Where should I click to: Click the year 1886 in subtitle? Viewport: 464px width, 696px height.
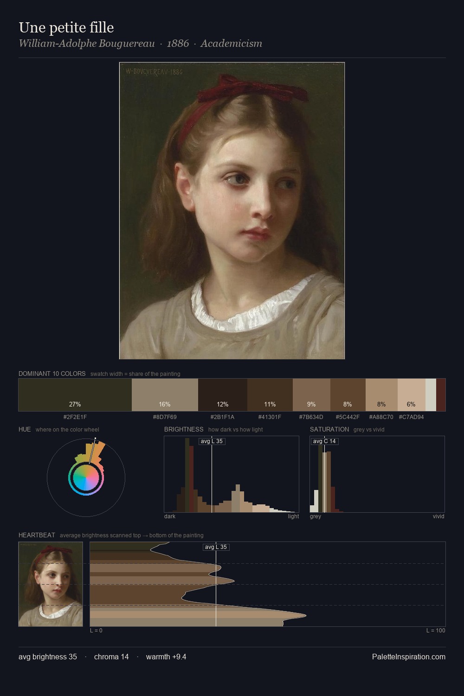pyautogui.click(x=178, y=44)
